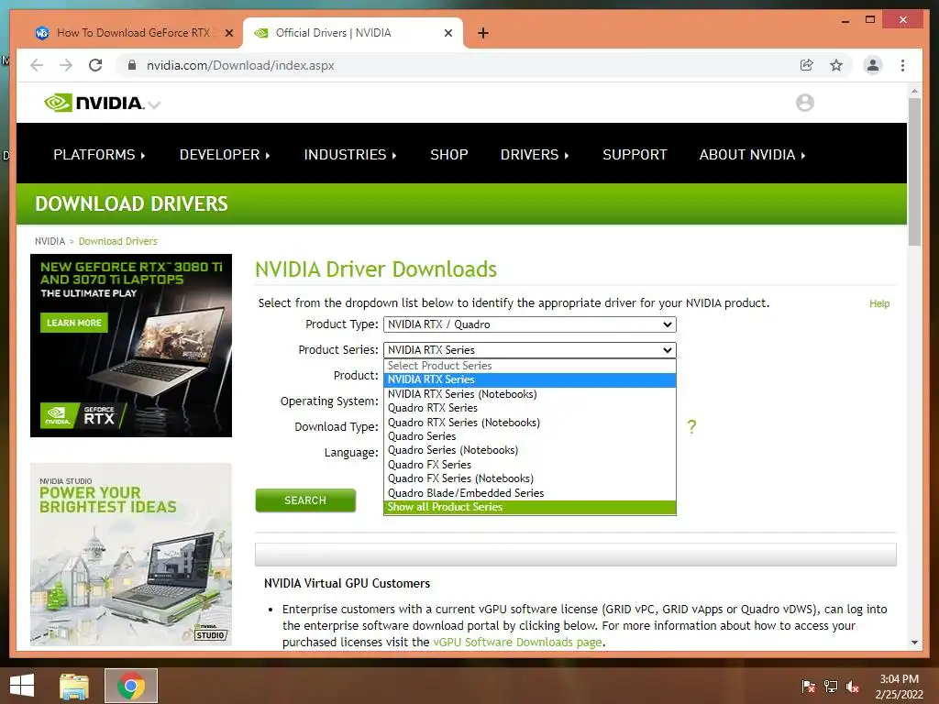Choose Quadro RTX Series (Notebooks) option
Screen dimensions: 939x704
tap(530, 422)
